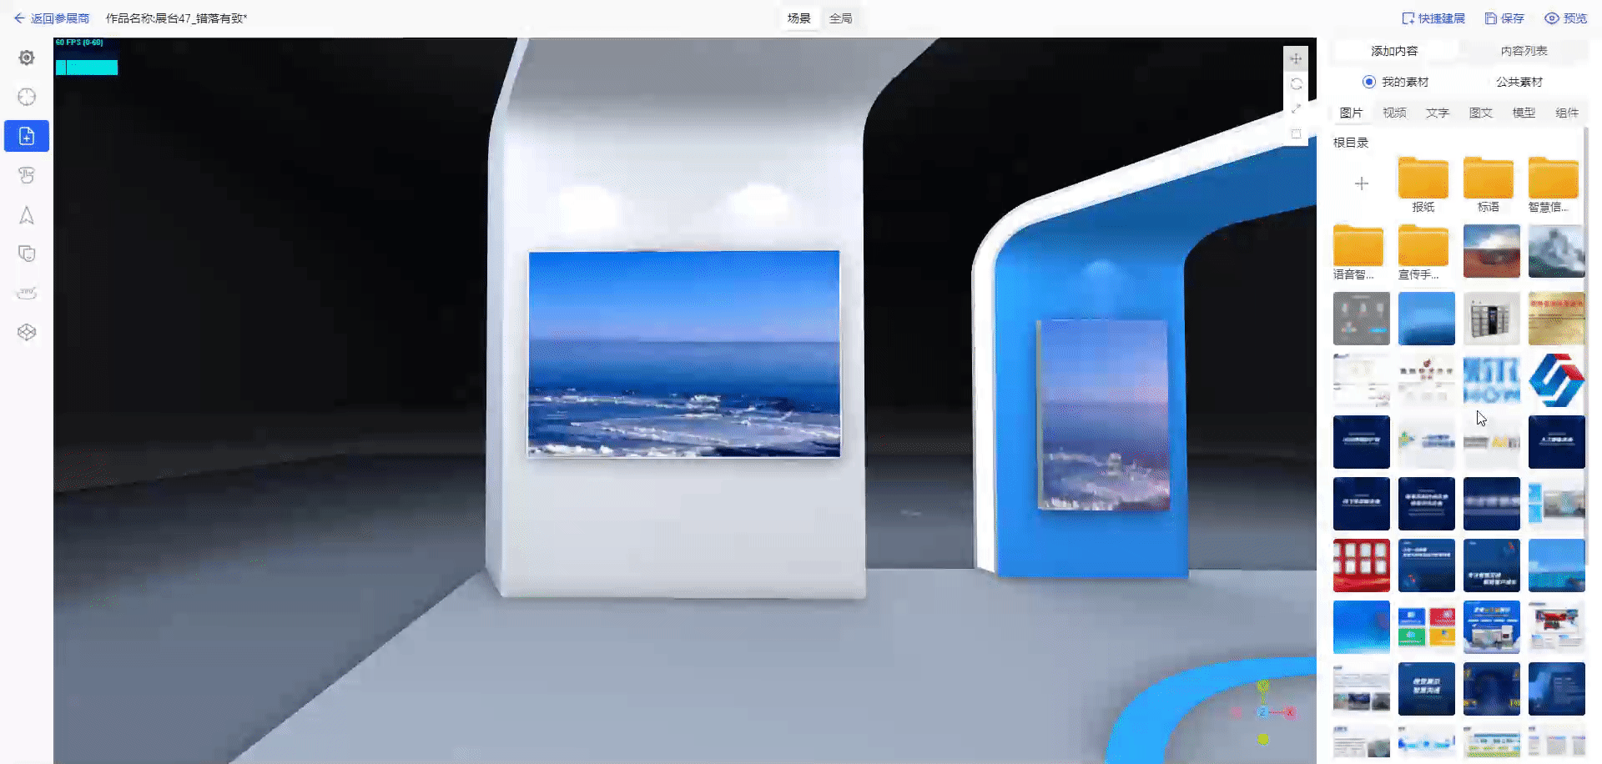Screen dimensions: 1602x764
Task: Select 公共素材 radio option
Action: pyautogui.click(x=1518, y=82)
